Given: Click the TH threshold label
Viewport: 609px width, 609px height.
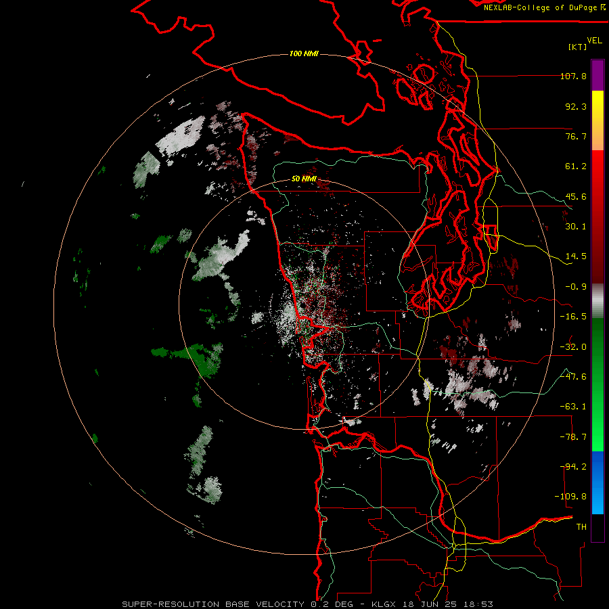Looking at the screenshot, I should point(581,527).
